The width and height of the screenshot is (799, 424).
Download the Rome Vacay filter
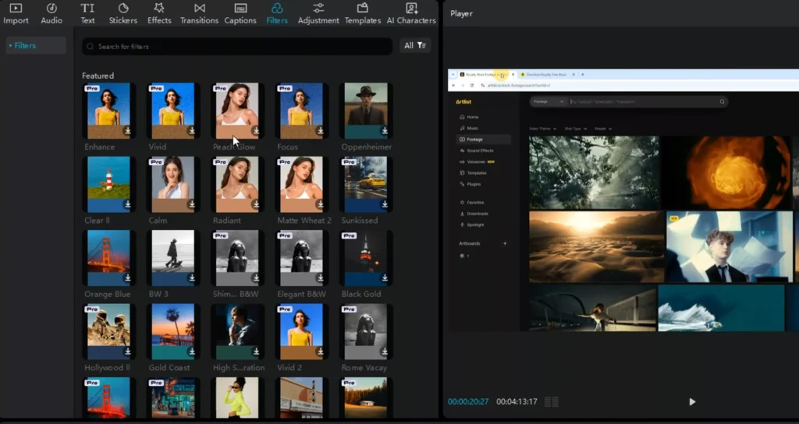pos(384,352)
